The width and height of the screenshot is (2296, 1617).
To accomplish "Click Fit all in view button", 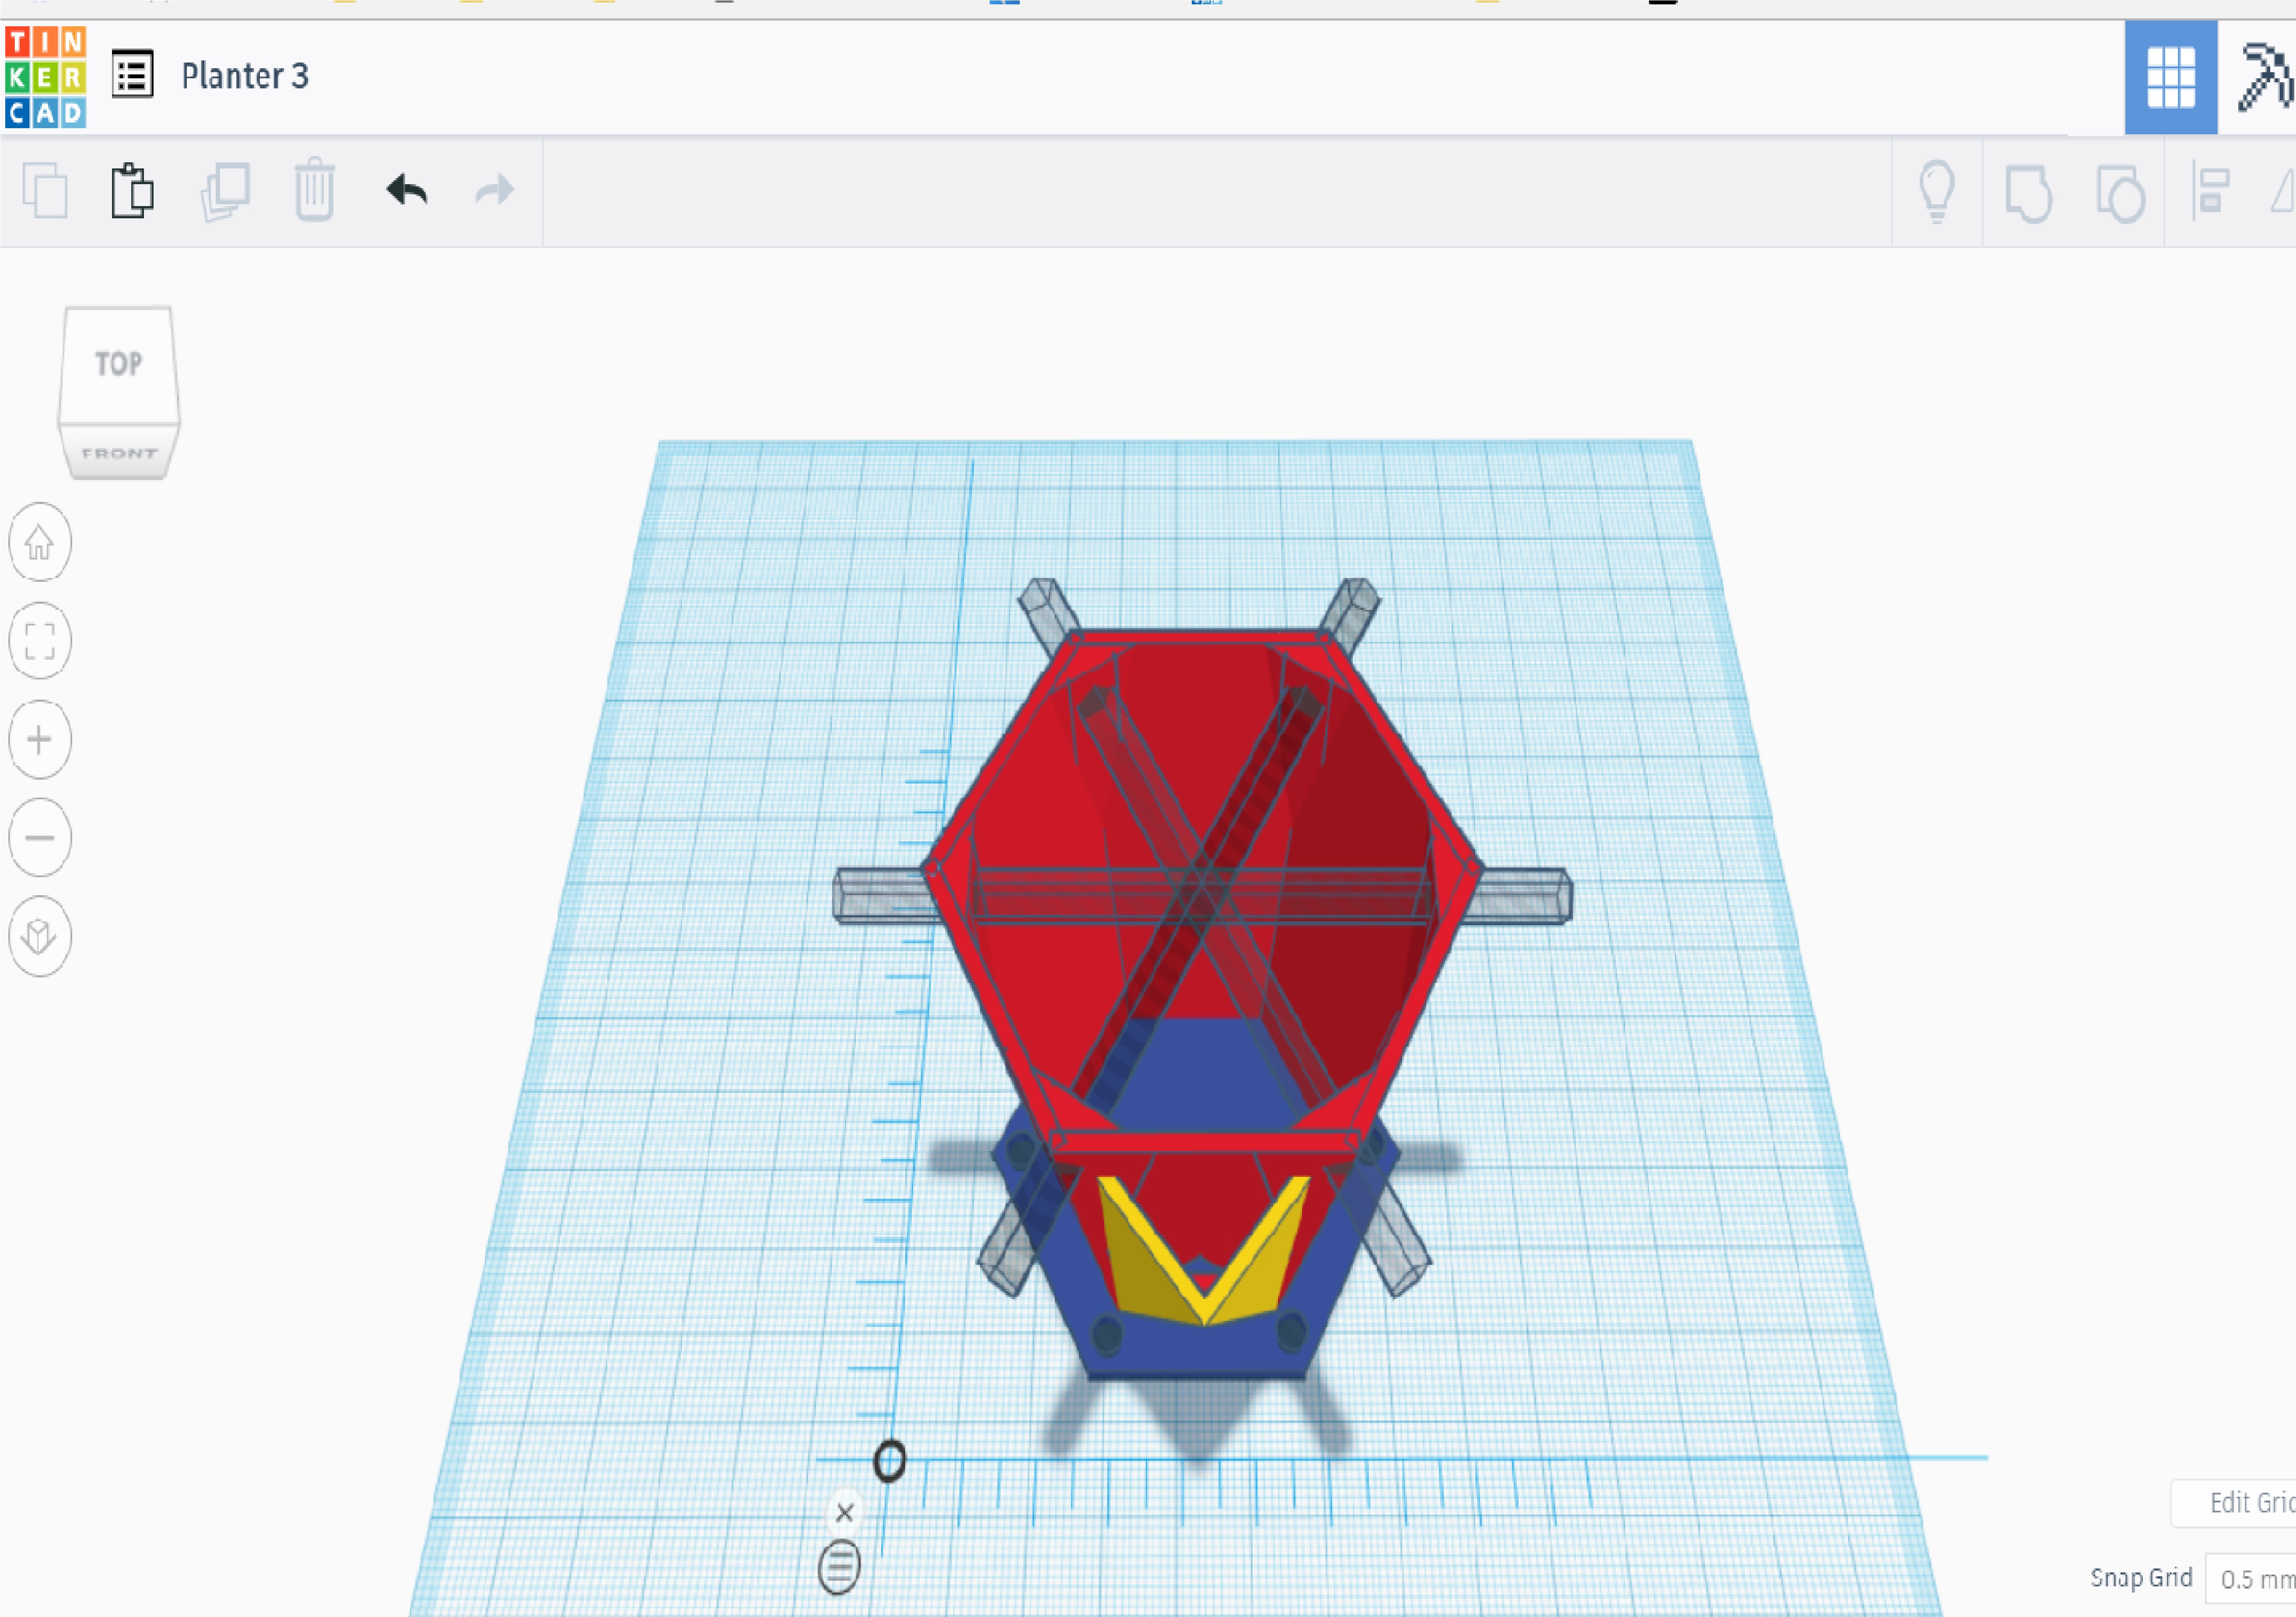I will tap(40, 640).
